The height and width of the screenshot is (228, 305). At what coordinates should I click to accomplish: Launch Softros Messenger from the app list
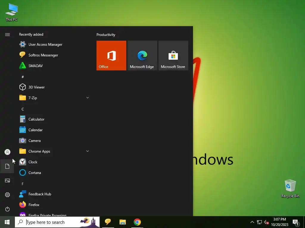click(x=54, y=55)
